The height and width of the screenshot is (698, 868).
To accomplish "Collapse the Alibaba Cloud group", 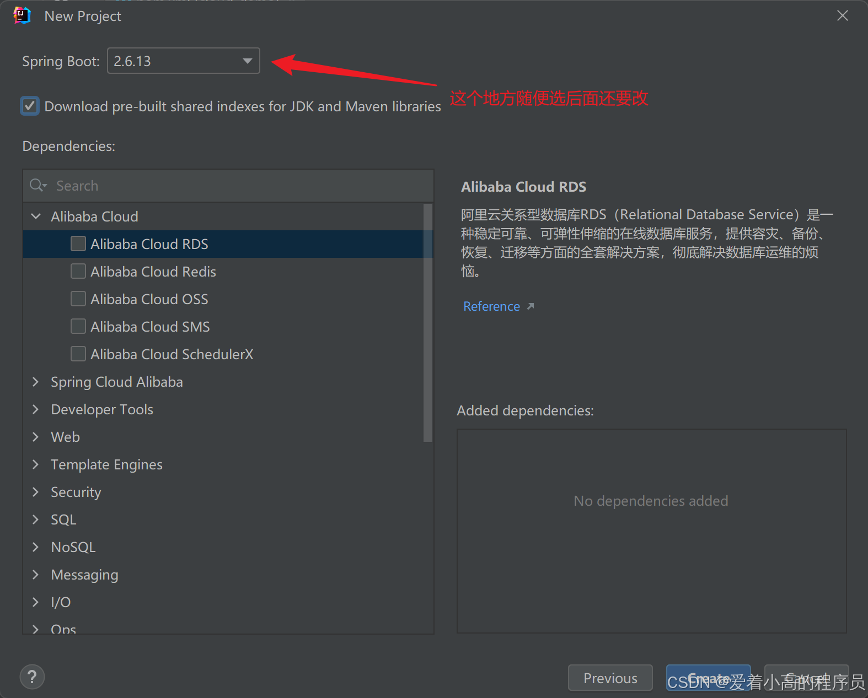I will click(x=36, y=217).
